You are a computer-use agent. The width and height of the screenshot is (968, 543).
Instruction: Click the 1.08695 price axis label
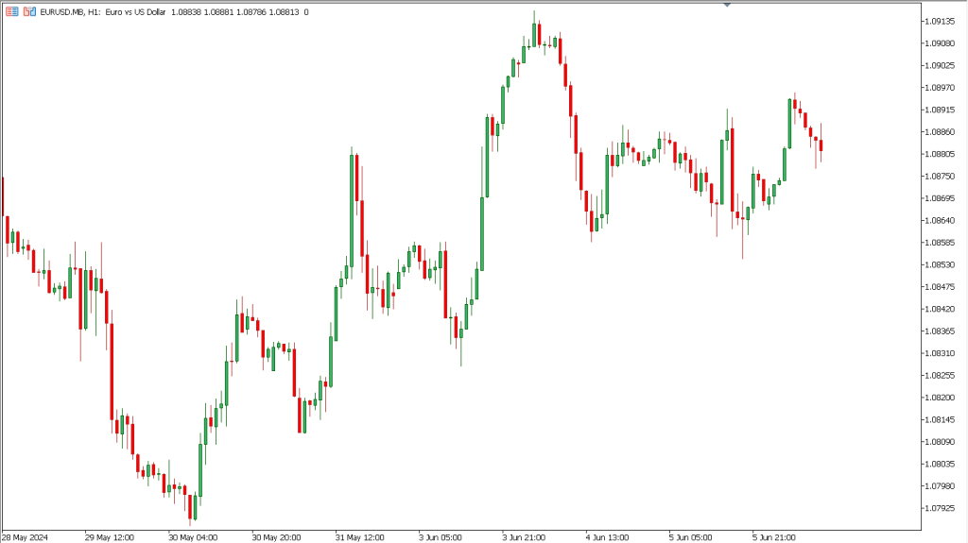pos(939,198)
